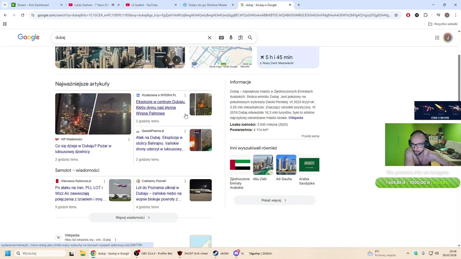The width and height of the screenshot is (461, 259).
Task: Open the Google account avatar on the page
Action: tap(448, 38)
